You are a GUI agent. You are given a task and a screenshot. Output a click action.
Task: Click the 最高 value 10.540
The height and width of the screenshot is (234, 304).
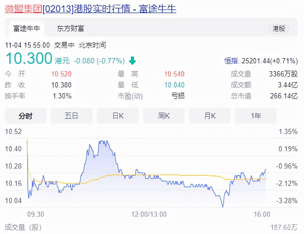click(174, 74)
